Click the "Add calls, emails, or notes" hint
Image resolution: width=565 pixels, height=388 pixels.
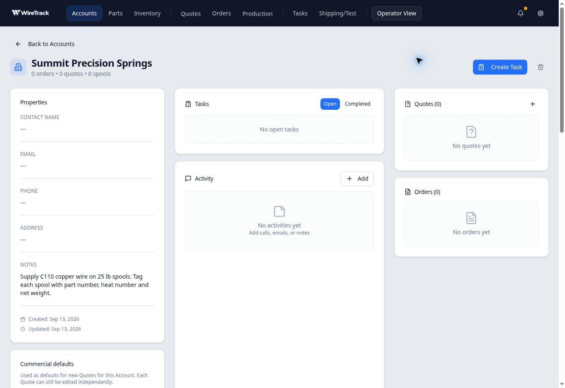pos(279,233)
